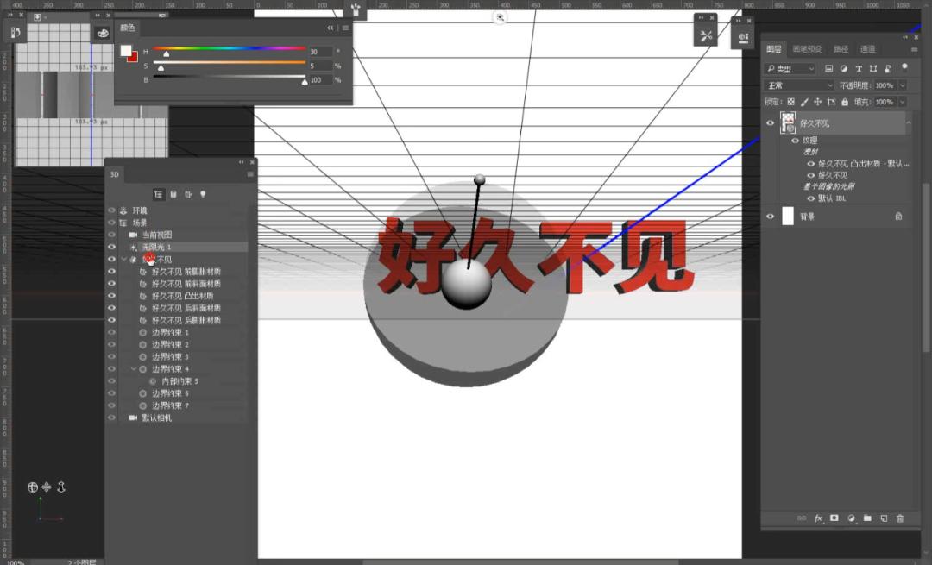Screen dimensions: 932x565
Task: Switch to the 路径 (Paths) tab
Action: pyautogui.click(x=841, y=49)
